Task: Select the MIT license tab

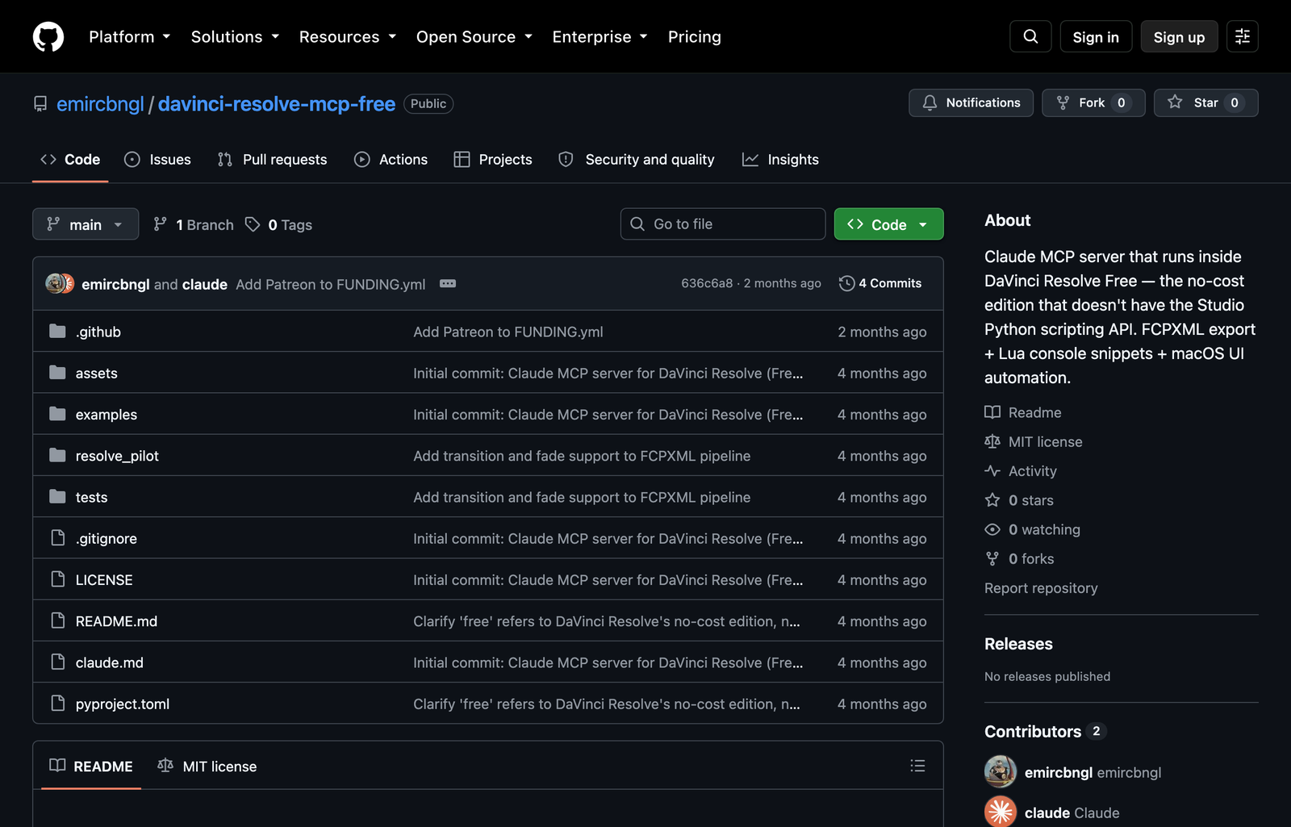Action: pyautogui.click(x=207, y=766)
